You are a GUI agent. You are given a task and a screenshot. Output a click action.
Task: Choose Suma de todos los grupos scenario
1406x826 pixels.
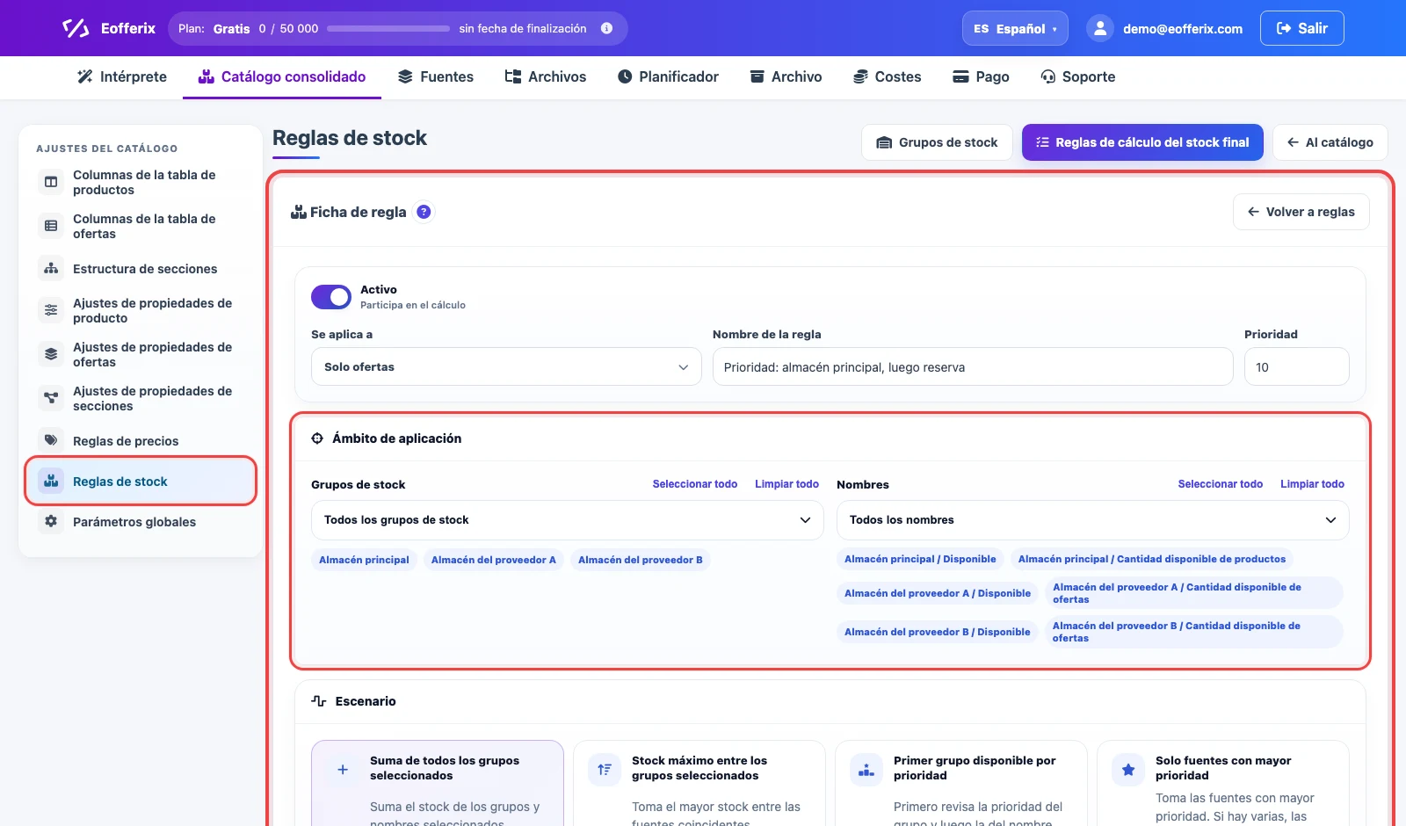438,784
